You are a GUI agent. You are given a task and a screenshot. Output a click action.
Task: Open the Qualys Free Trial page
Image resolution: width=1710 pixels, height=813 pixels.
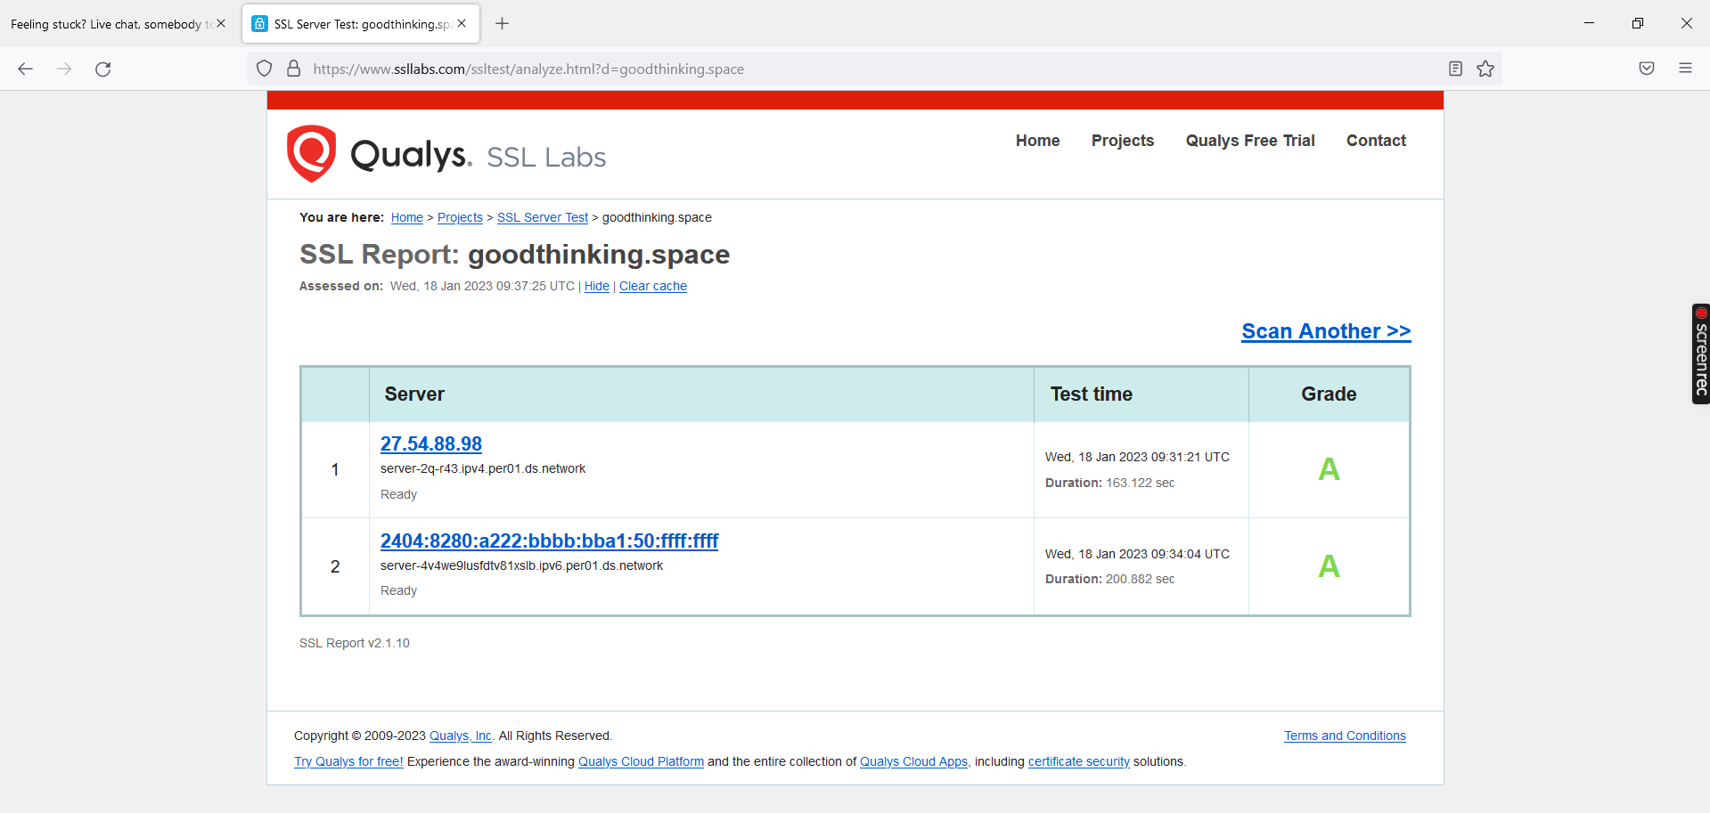tap(1249, 140)
